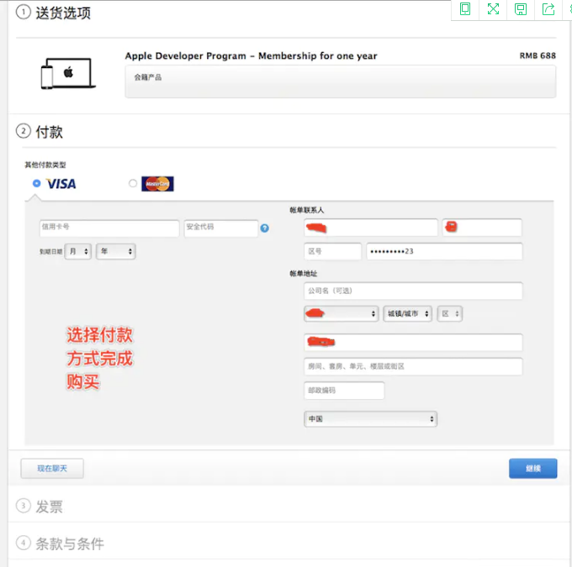Click the green fullscreen expand icon
572x567 pixels.
(x=493, y=9)
